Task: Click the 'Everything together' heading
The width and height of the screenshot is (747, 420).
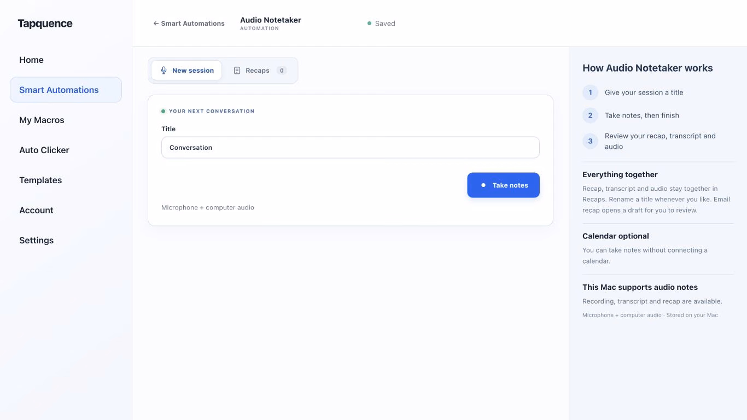Action: coord(620,174)
